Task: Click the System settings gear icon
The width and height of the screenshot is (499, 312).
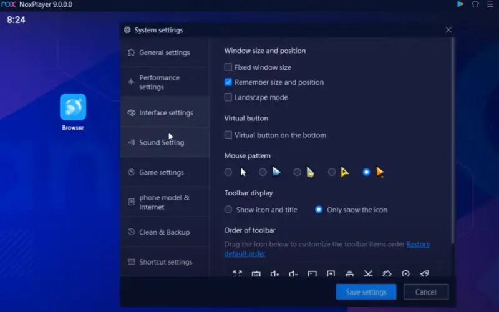Action: (127, 30)
